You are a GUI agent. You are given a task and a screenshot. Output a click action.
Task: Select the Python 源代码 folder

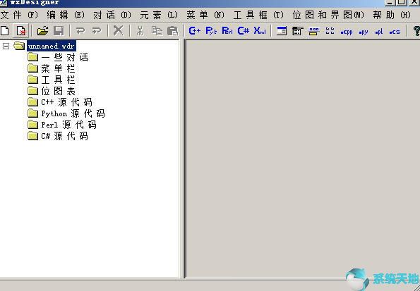point(73,113)
